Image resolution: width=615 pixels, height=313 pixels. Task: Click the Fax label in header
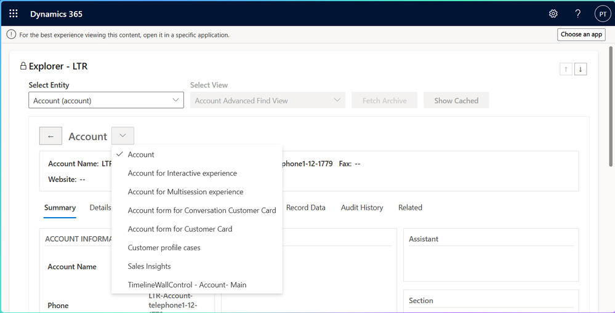345,164
